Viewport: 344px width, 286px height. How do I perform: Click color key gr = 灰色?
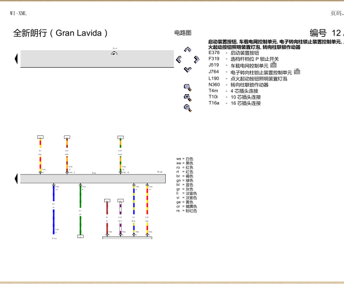[x=184, y=189]
